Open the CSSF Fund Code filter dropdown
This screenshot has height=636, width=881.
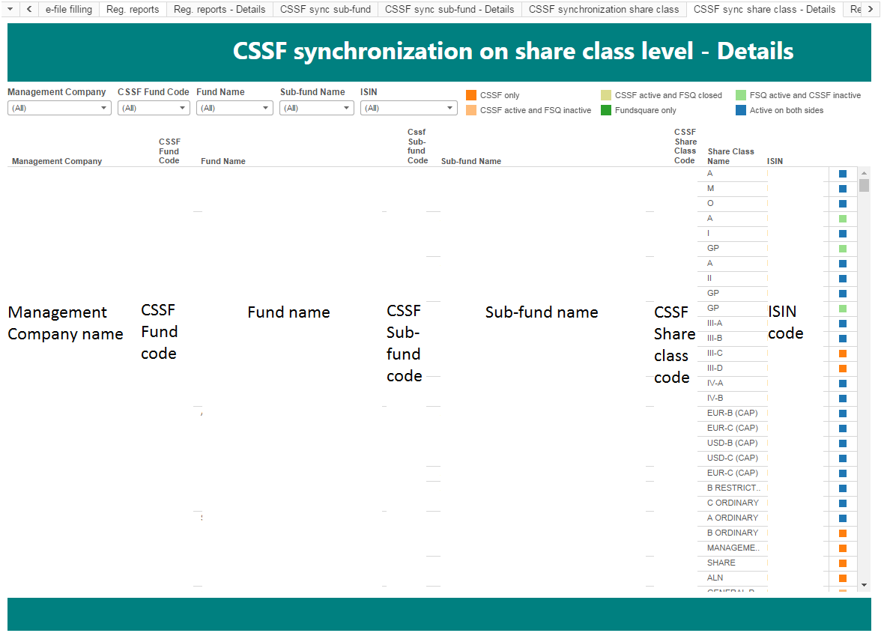pyautogui.click(x=154, y=108)
